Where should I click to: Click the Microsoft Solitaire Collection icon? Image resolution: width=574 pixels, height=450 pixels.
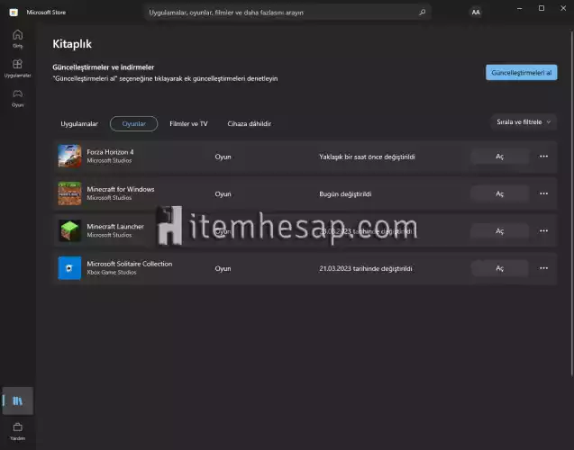click(x=69, y=267)
